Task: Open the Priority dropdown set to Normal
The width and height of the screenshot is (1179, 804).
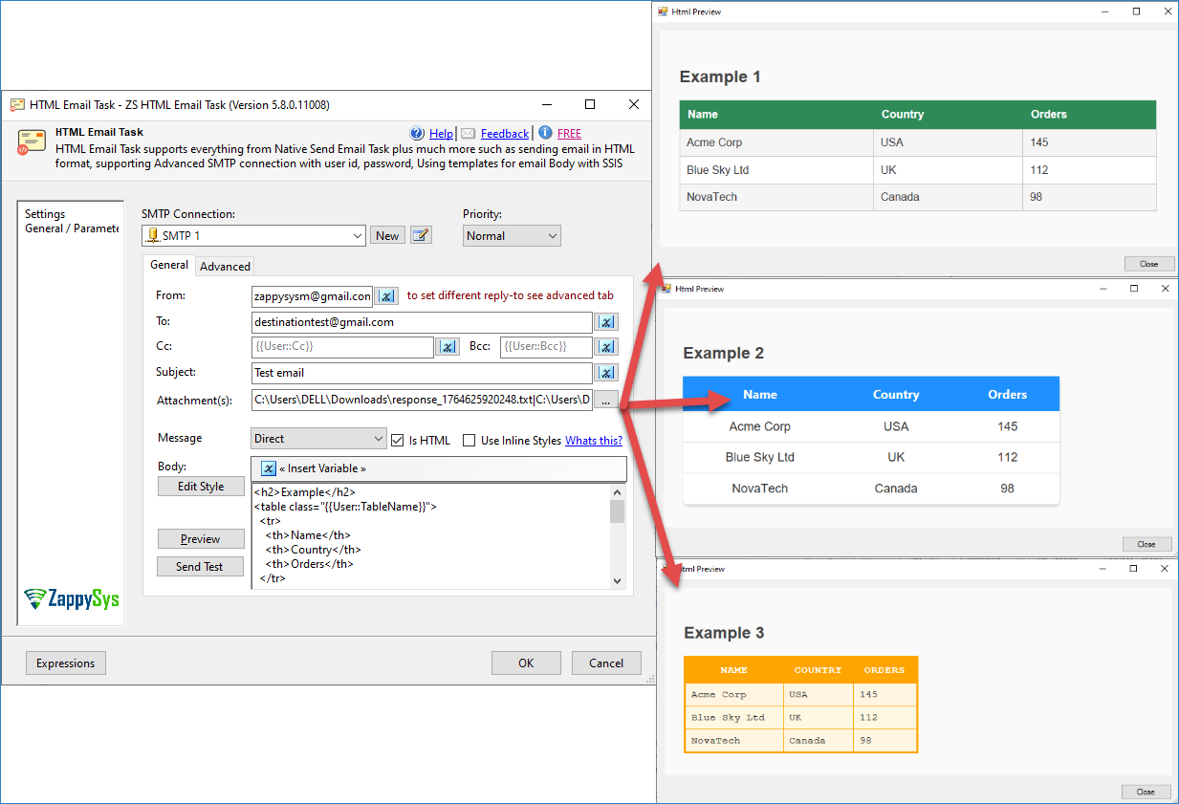Action: coord(552,236)
